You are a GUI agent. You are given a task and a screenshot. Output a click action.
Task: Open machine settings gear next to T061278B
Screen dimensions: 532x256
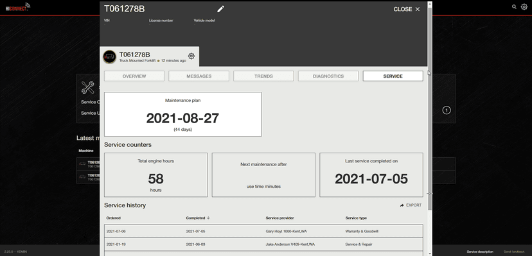click(191, 56)
